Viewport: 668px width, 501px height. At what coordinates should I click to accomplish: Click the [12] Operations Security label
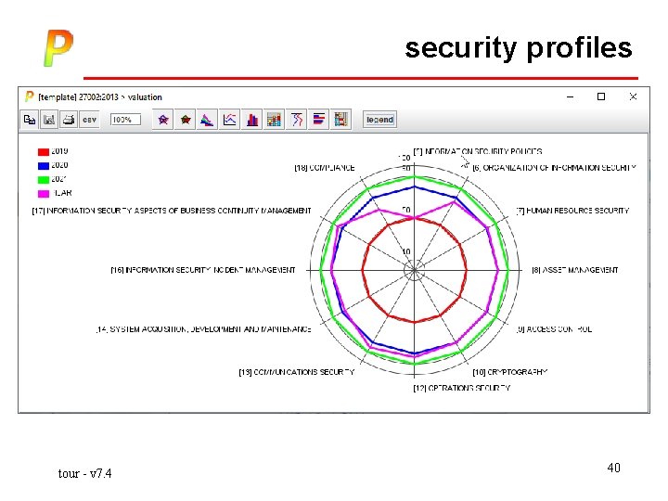point(461,388)
